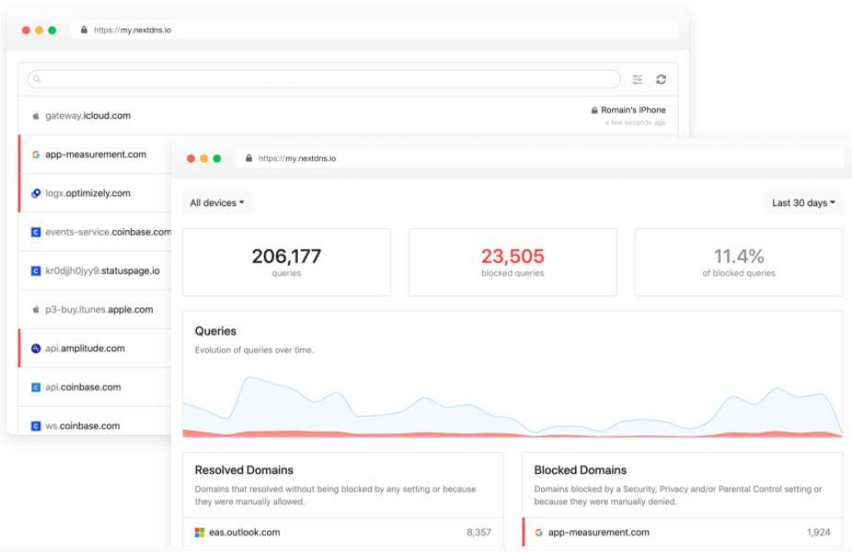The width and height of the screenshot is (852, 552).
Task: Select the events-service.coinbase.com log entry
Action: 95,232
